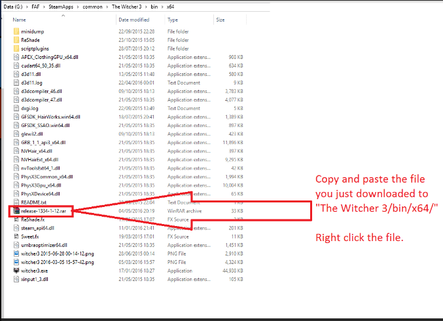This screenshot has height=321, width=443.
Task: Click the PhysX3Common_x64.dll file icon
Action: [16, 176]
